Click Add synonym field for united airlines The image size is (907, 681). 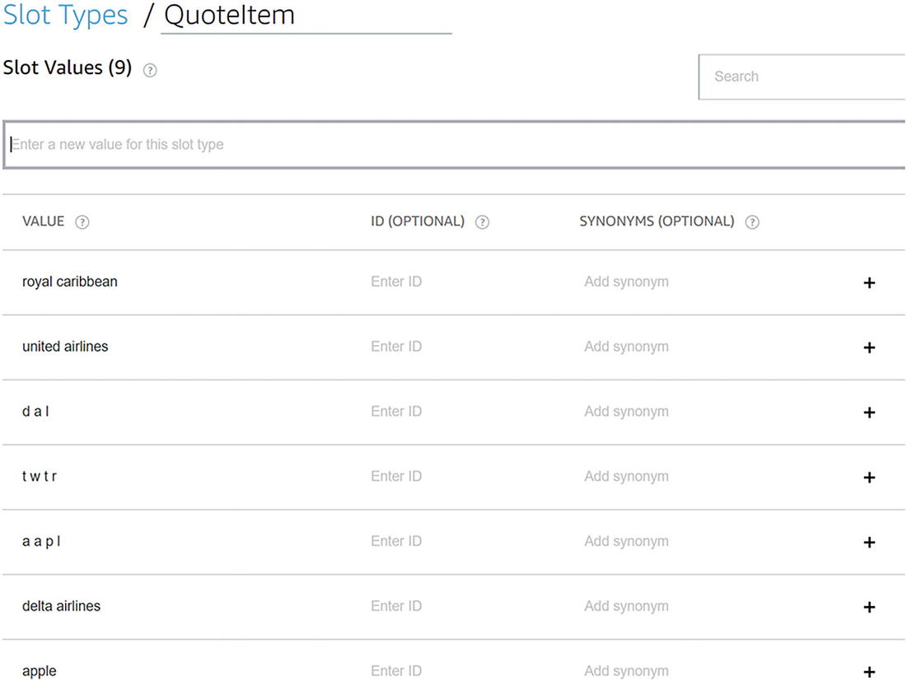[627, 347]
